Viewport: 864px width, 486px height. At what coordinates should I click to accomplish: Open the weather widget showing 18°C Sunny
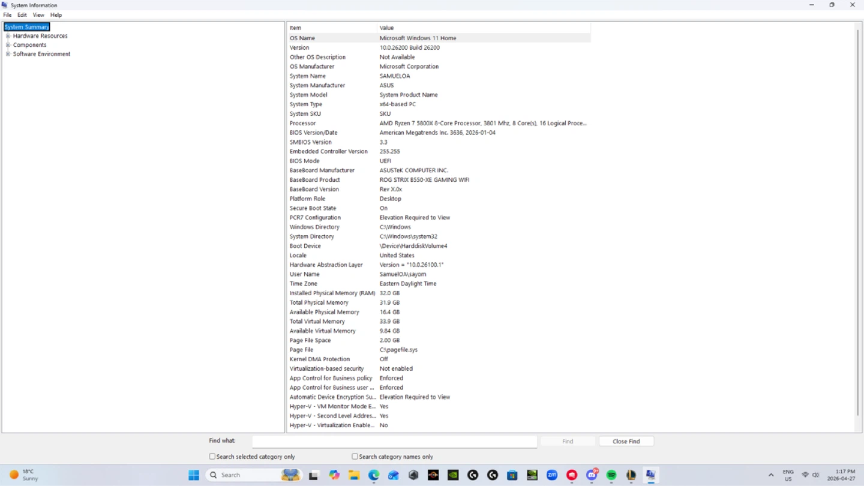click(23, 475)
